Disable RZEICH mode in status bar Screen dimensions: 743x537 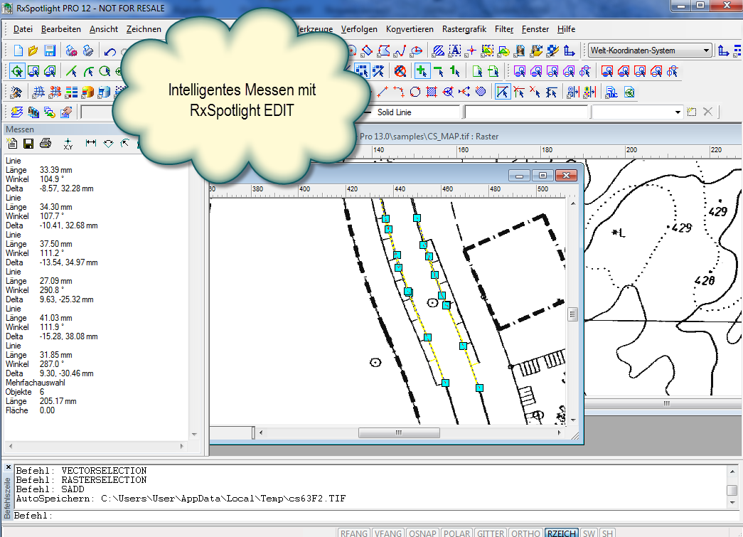tap(561, 533)
